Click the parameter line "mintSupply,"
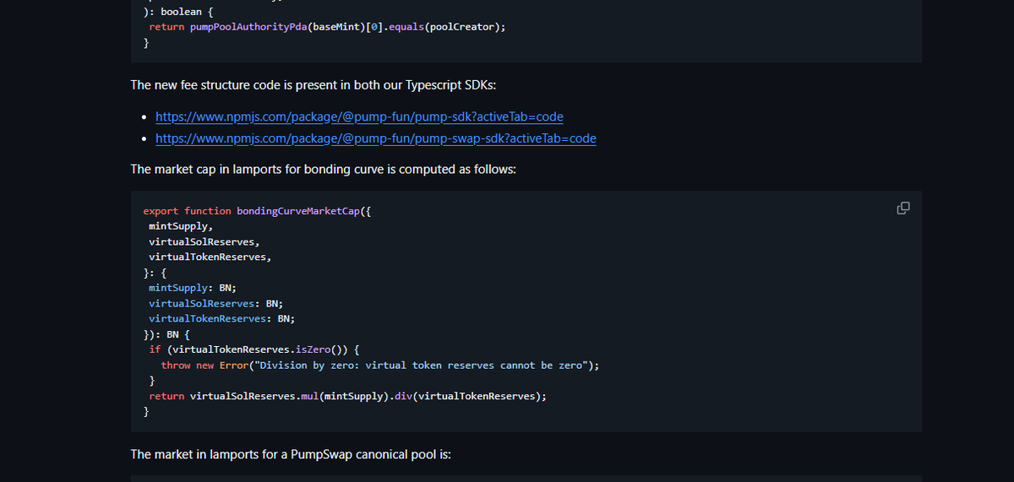 tap(181, 226)
